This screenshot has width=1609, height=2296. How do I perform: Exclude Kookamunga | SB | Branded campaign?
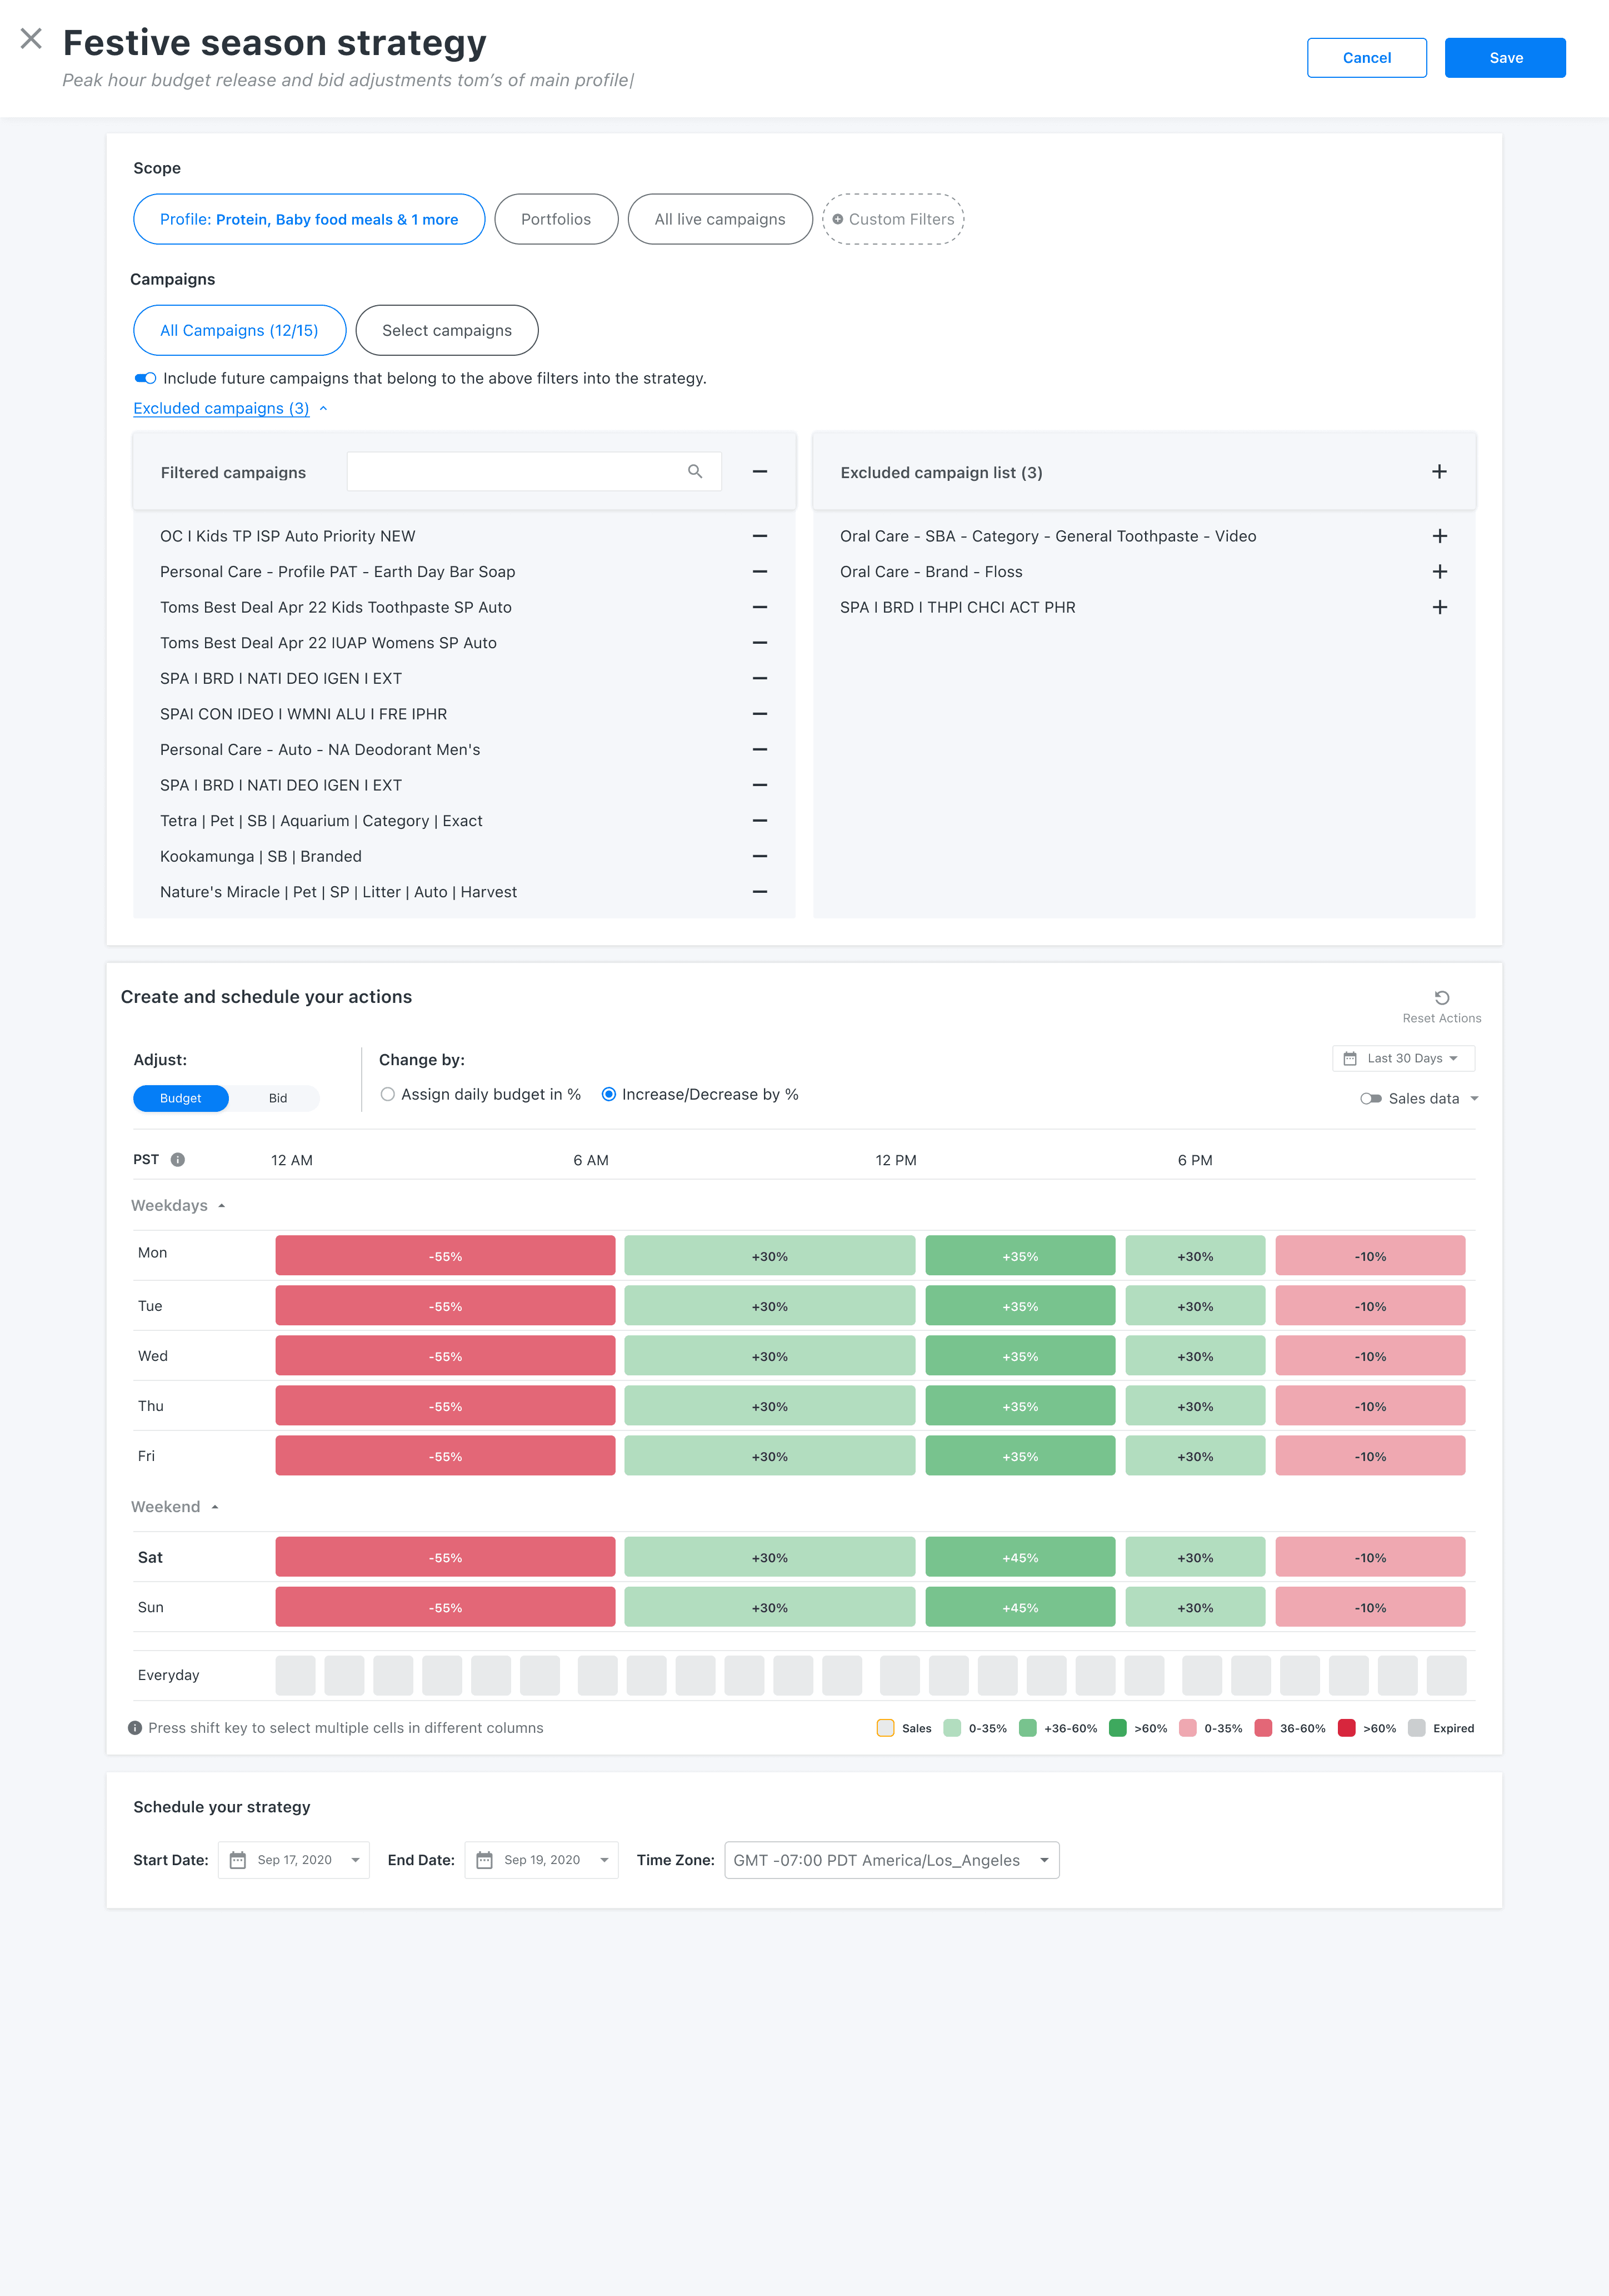pos(759,856)
